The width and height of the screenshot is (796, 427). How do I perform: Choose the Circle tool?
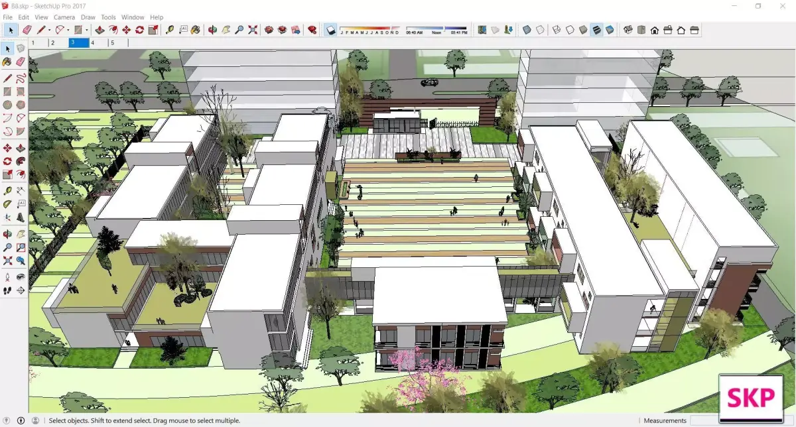point(7,105)
